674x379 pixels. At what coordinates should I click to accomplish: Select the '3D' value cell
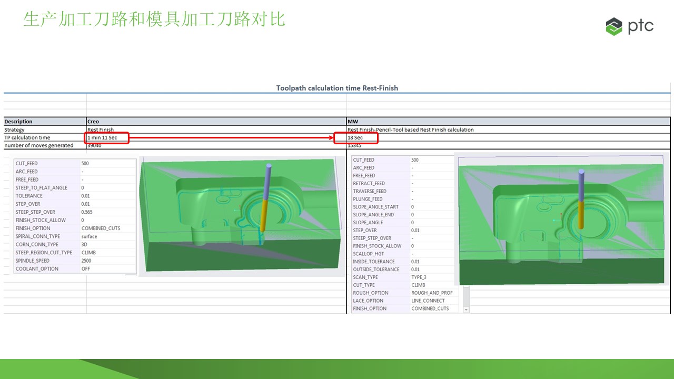click(x=84, y=244)
